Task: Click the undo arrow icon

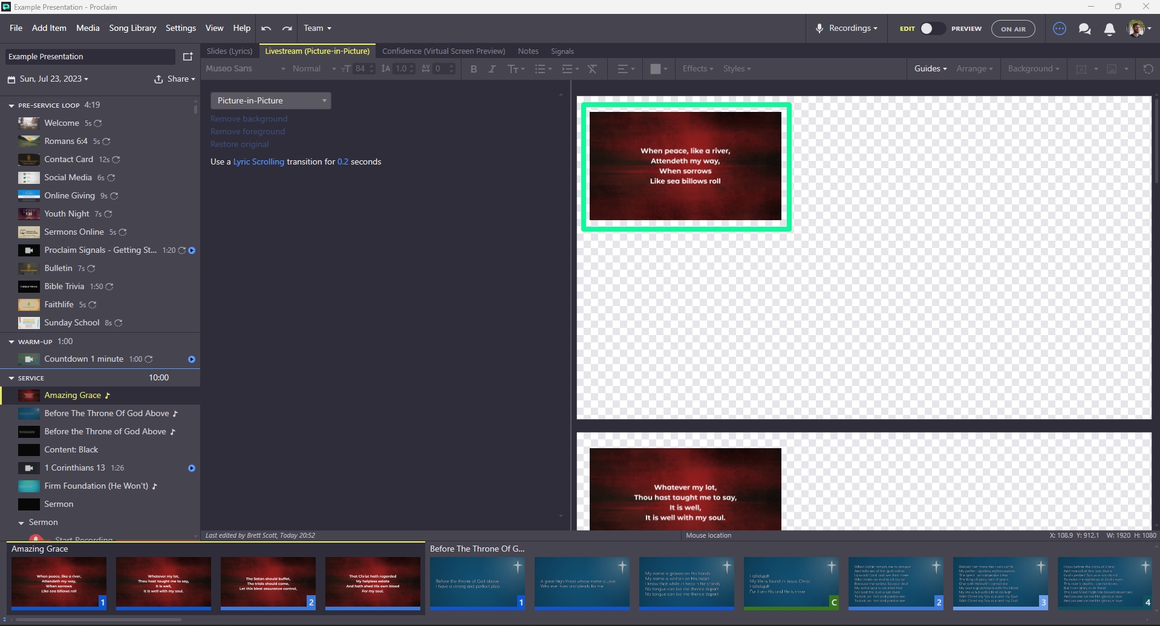Action: coord(266,28)
